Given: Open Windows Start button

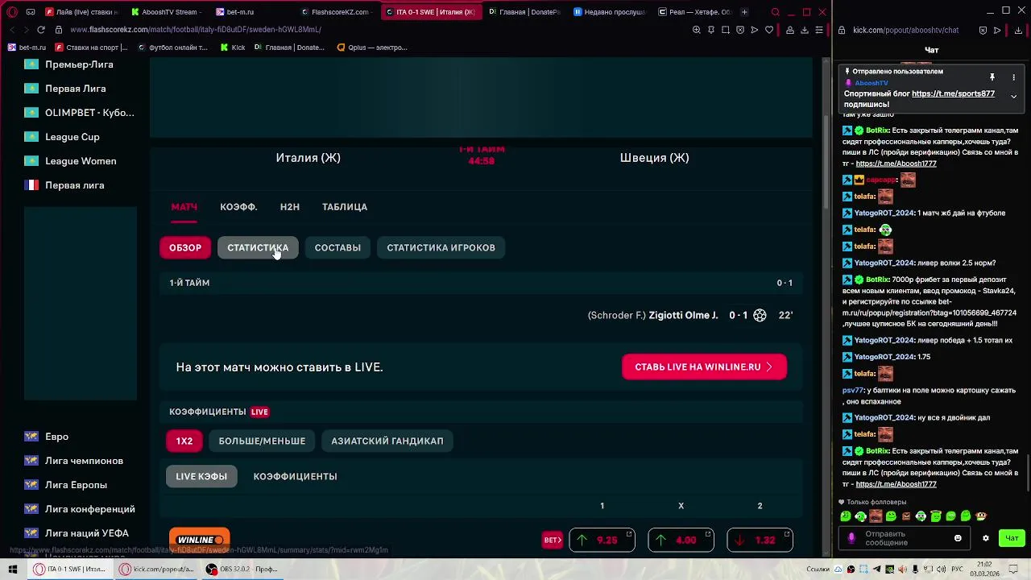Looking at the screenshot, I should click(x=13, y=569).
